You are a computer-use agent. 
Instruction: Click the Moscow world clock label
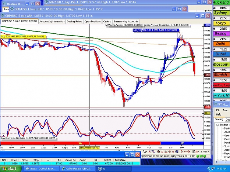coord(221,64)
